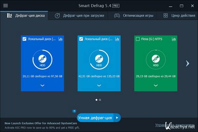Click the HDD disc icon on the first disk card
This screenshot has width=198, height=132.
coord(42,59)
